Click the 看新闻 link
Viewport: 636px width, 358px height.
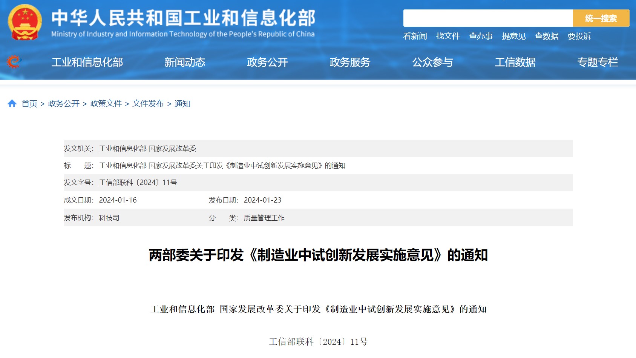(415, 36)
